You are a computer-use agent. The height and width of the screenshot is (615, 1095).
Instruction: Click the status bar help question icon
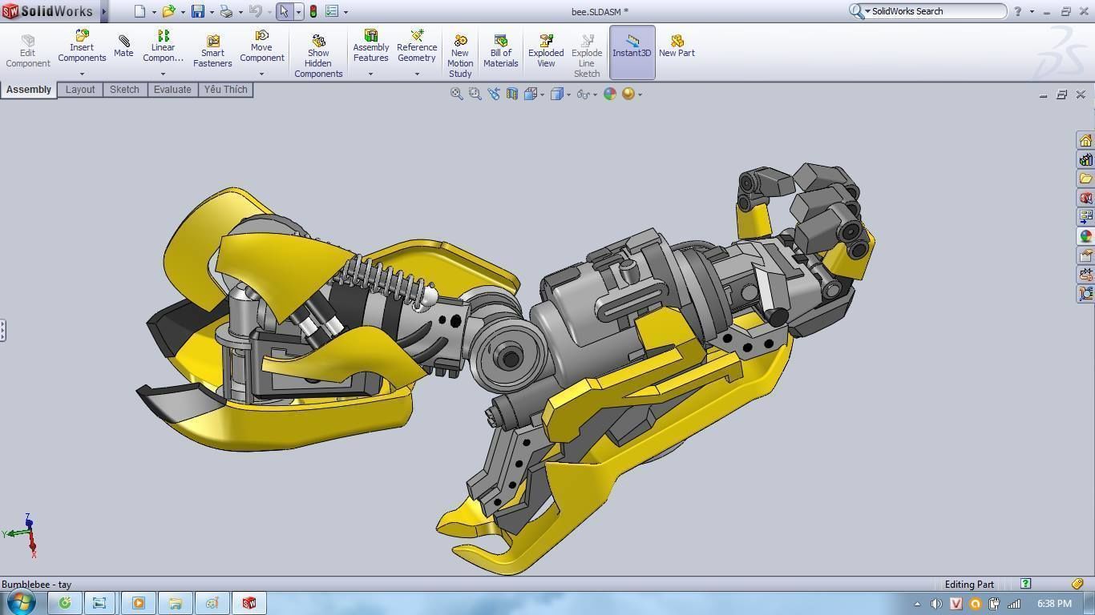coord(1025,584)
